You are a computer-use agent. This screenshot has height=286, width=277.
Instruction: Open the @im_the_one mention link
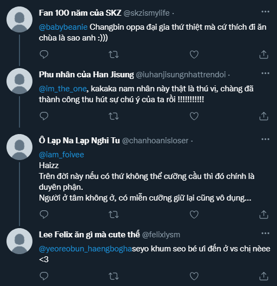coord(63,89)
